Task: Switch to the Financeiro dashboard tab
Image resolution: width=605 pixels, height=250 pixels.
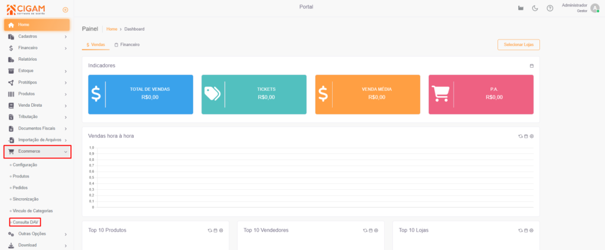Action: (x=127, y=45)
